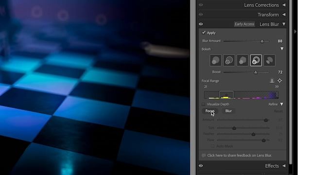Click the point focus target icon
This screenshot has width=311, height=175.
pyautogui.click(x=279, y=81)
